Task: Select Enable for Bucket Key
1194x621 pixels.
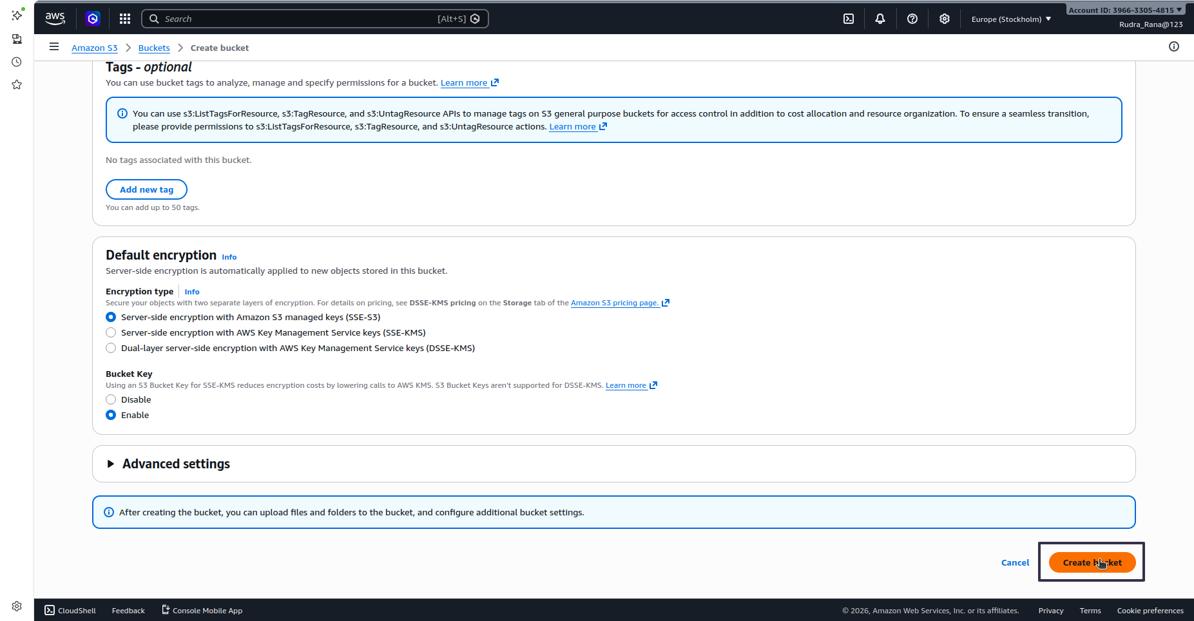Action: pyautogui.click(x=111, y=415)
